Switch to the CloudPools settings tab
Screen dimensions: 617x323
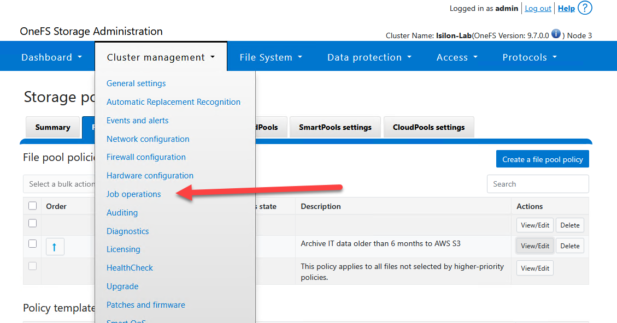(x=428, y=127)
